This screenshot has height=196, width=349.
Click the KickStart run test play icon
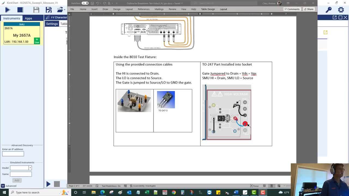click(8, 10)
